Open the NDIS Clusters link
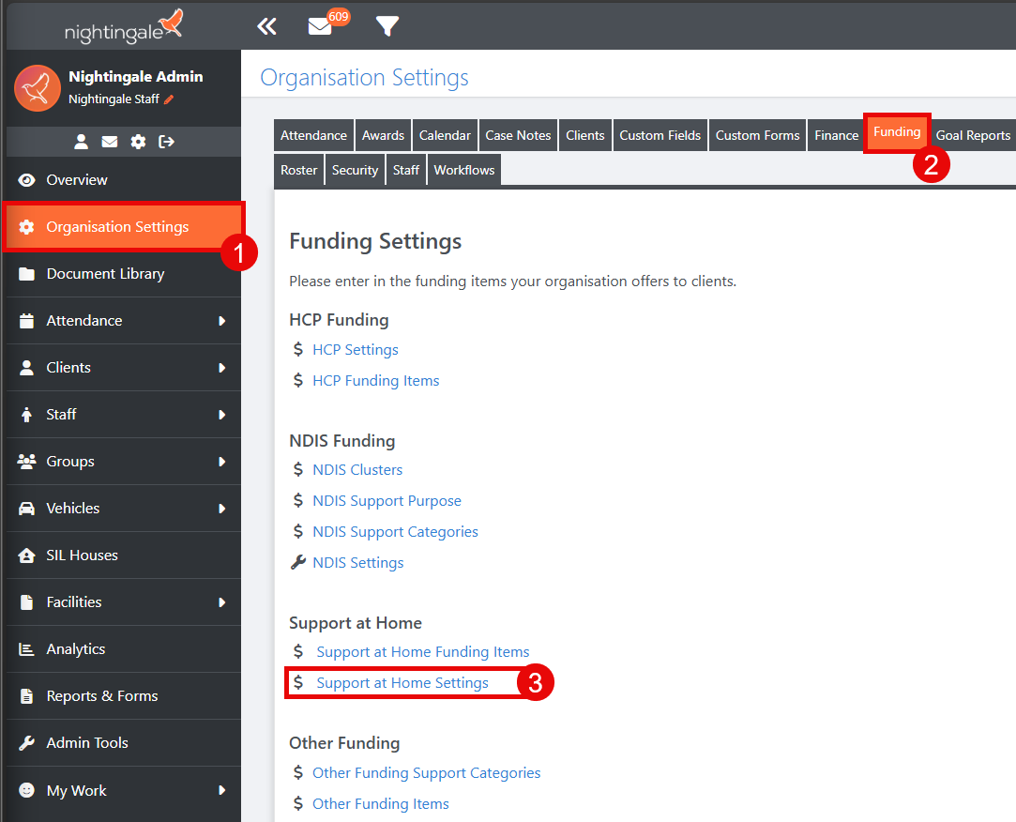The width and height of the screenshot is (1016, 822). tap(357, 470)
